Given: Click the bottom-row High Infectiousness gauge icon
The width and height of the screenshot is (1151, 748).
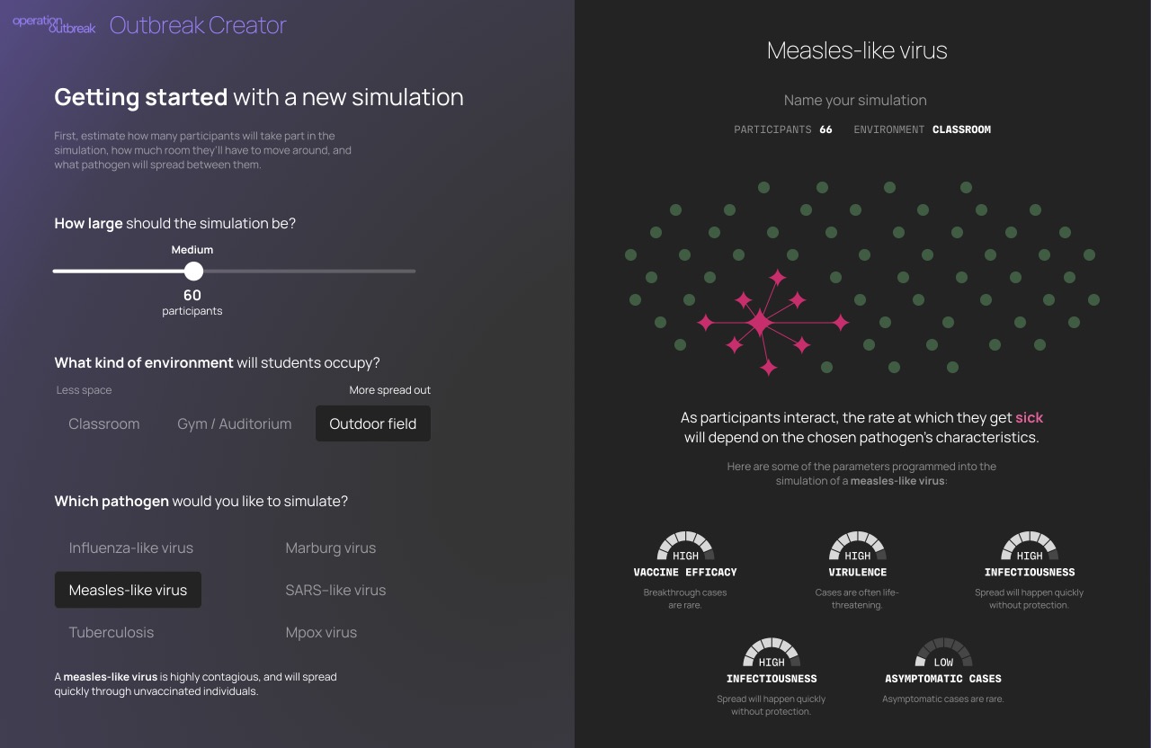Looking at the screenshot, I should [x=771, y=653].
